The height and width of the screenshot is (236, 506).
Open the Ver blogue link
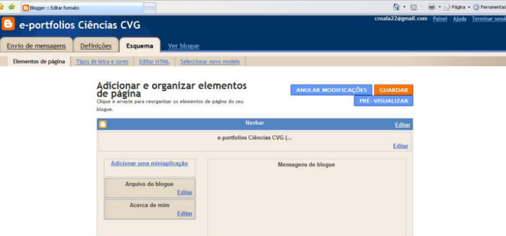point(184,46)
